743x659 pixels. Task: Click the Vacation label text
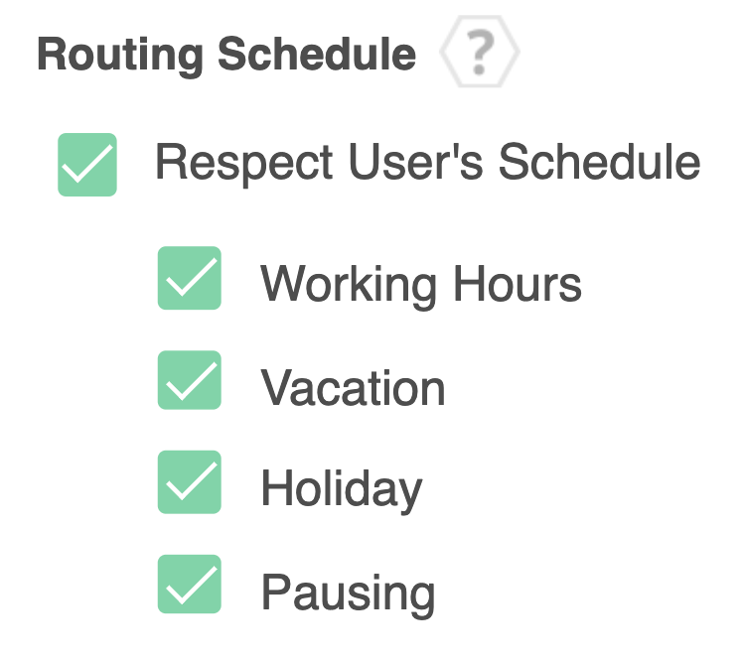(x=353, y=388)
